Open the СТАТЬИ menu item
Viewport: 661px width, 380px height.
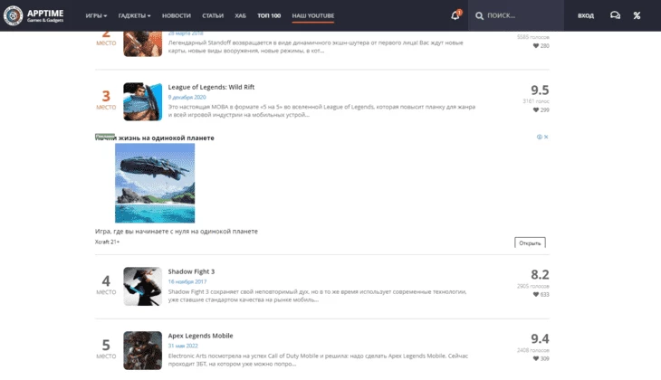tap(213, 15)
